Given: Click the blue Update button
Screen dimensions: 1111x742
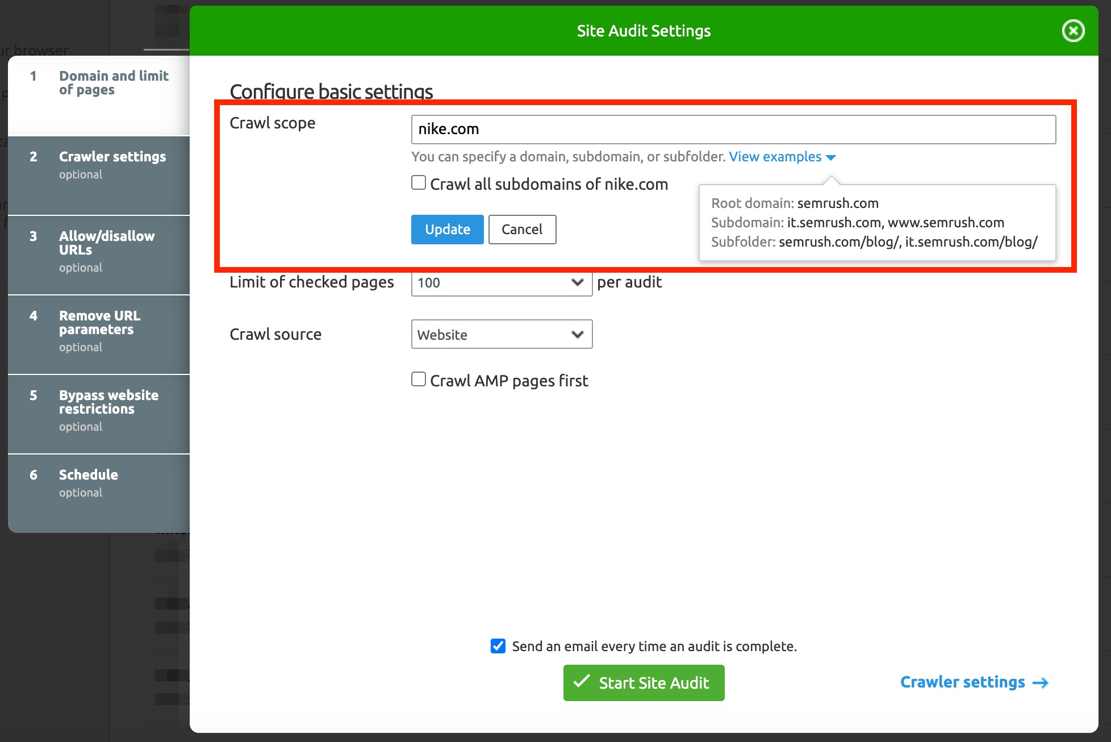Looking at the screenshot, I should click(x=447, y=230).
